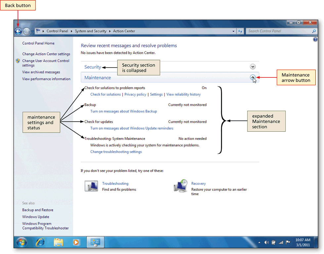Open Windows Program Compatibility Troubleshooter
This screenshot has height=254, width=324.
45,226
